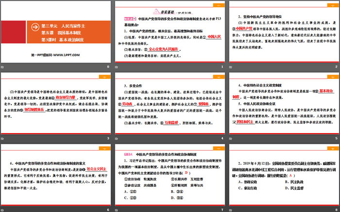This screenshot has height=212, width=340.
Task: Click the slide number label 3
Action: (108, 138)
